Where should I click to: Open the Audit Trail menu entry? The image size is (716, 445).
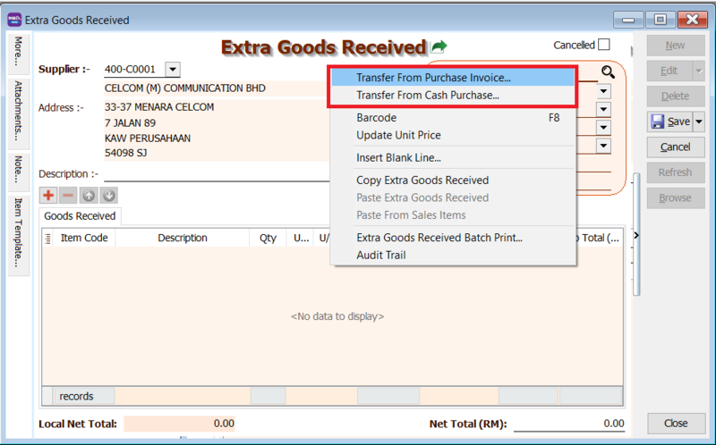[380, 255]
